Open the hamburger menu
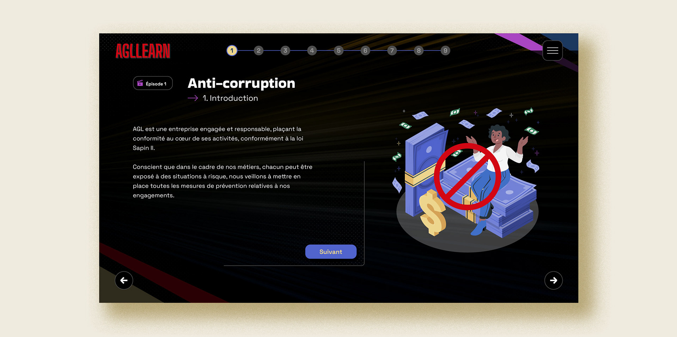Viewport: 677px width, 337px height. pyautogui.click(x=552, y=51)
